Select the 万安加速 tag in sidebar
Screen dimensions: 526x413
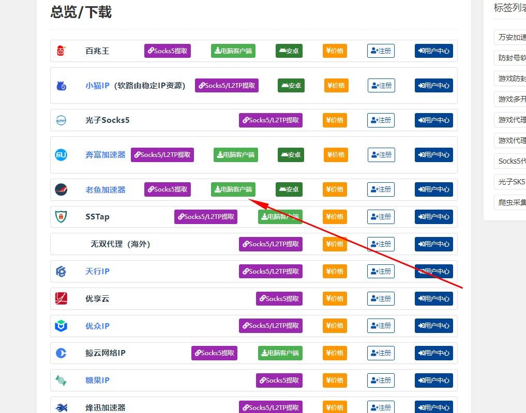coord(510,37)
